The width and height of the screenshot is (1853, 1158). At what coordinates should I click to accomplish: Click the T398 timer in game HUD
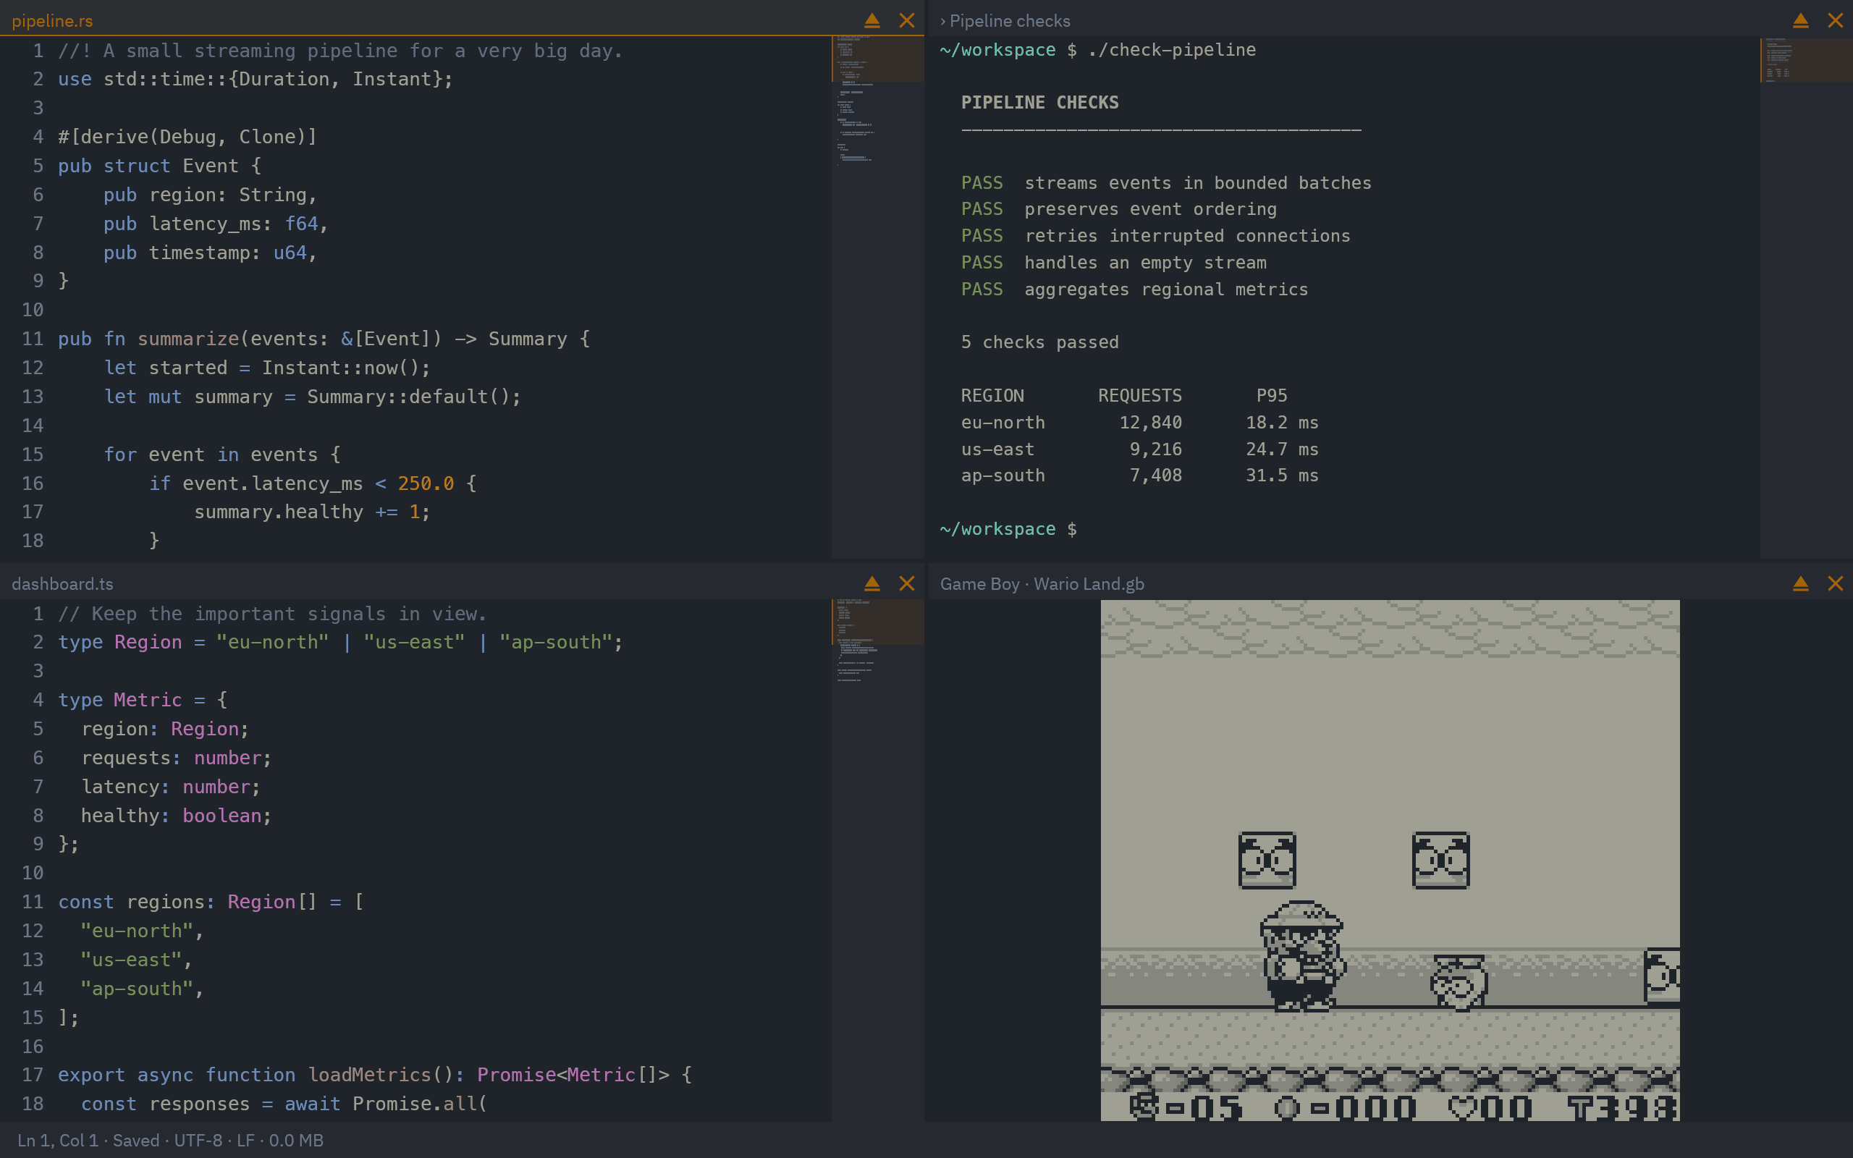pyautogui.click(x=1622, y=1107)
